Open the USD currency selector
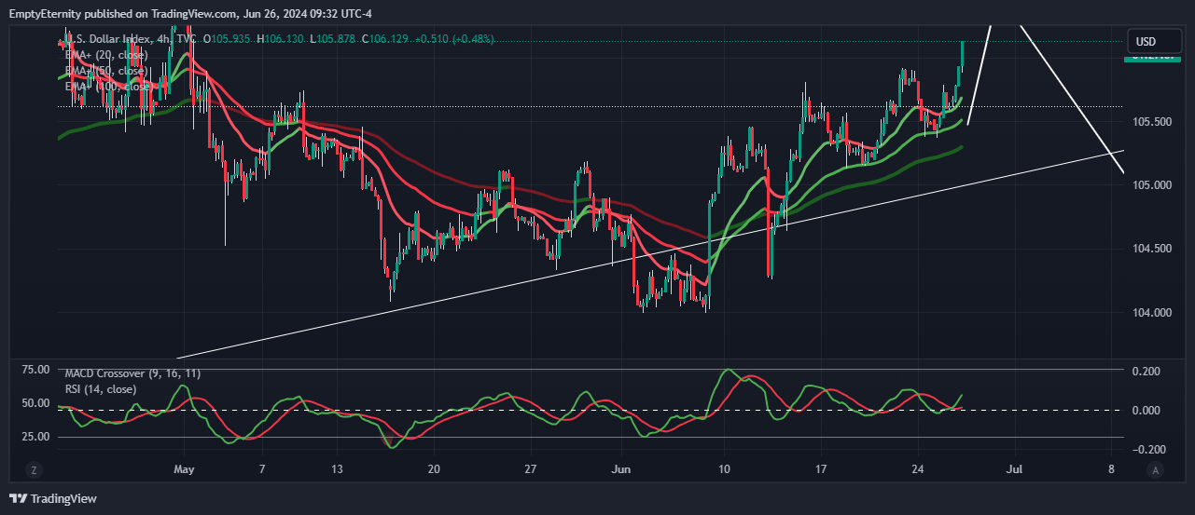Screen dimensions: 1195x515 [x=1153, y=42]
